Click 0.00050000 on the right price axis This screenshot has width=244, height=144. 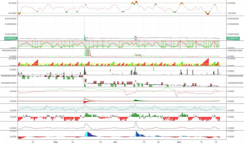(233, 24)
